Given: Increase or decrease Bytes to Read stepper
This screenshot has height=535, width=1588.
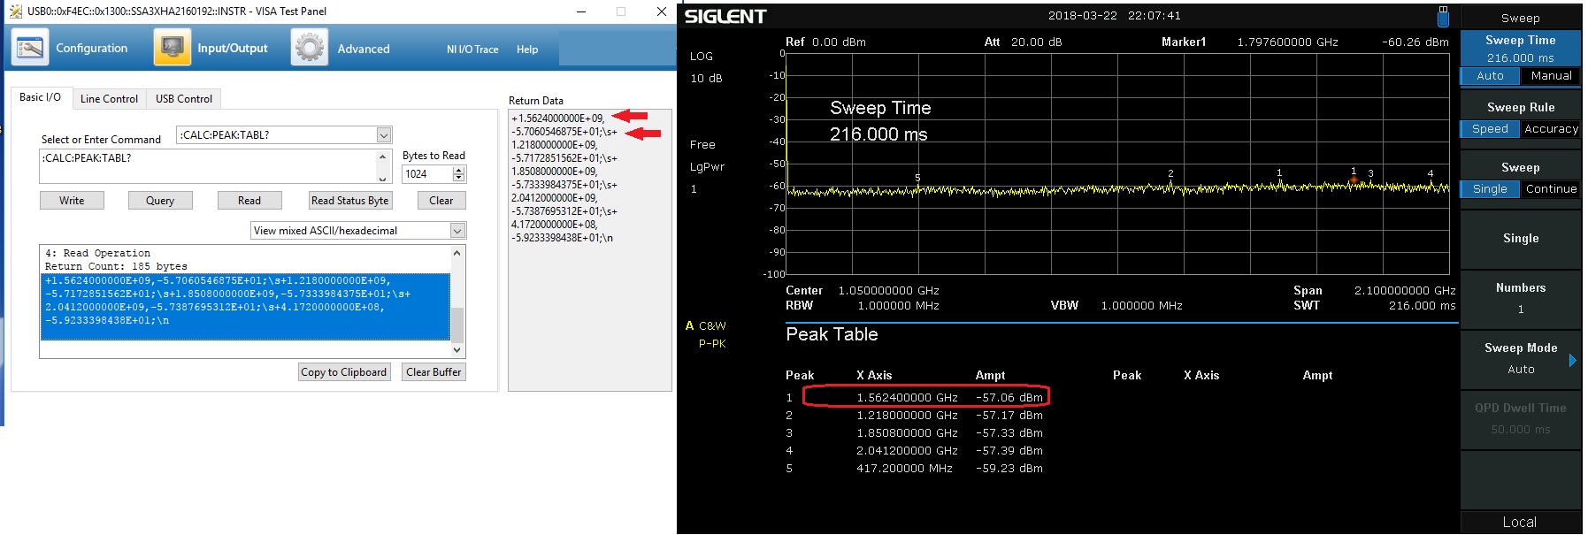Looking at the screenshot, I should tap(458, 174).
